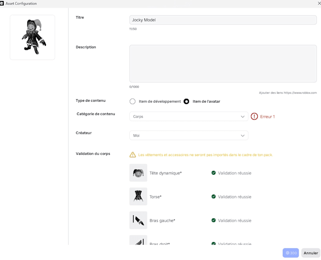
Task: Click the blue 300 Robux submit button
Action: point(291,253)
